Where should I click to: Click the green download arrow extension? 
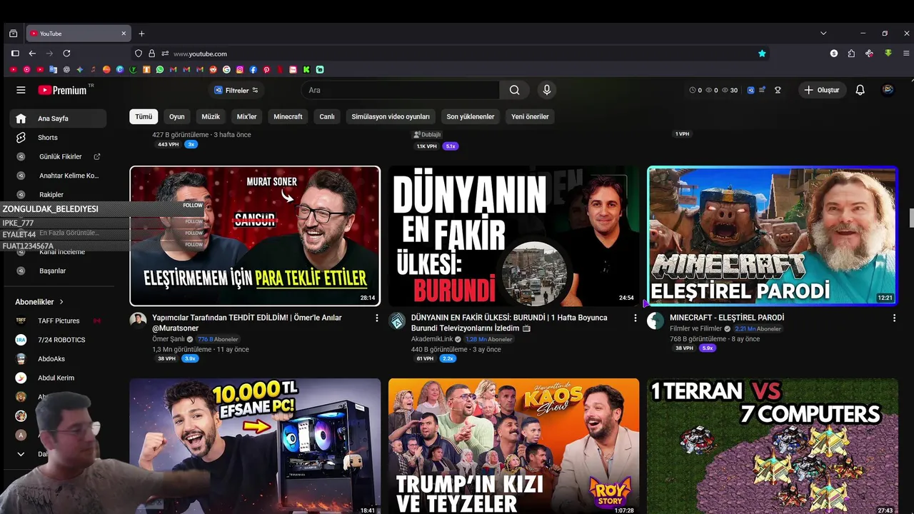tap(888, 54)
